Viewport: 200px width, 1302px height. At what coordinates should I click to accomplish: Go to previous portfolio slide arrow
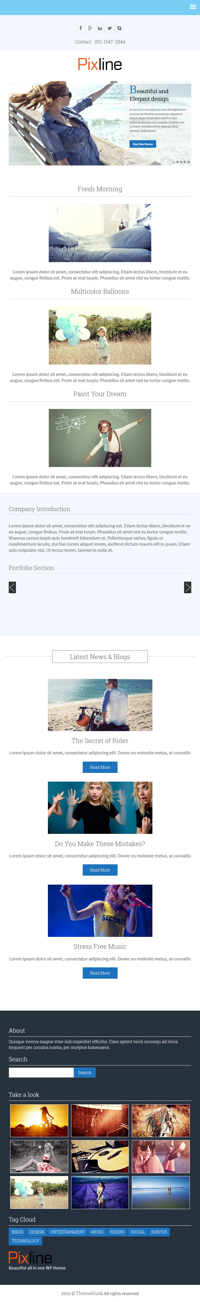[12, 587]
